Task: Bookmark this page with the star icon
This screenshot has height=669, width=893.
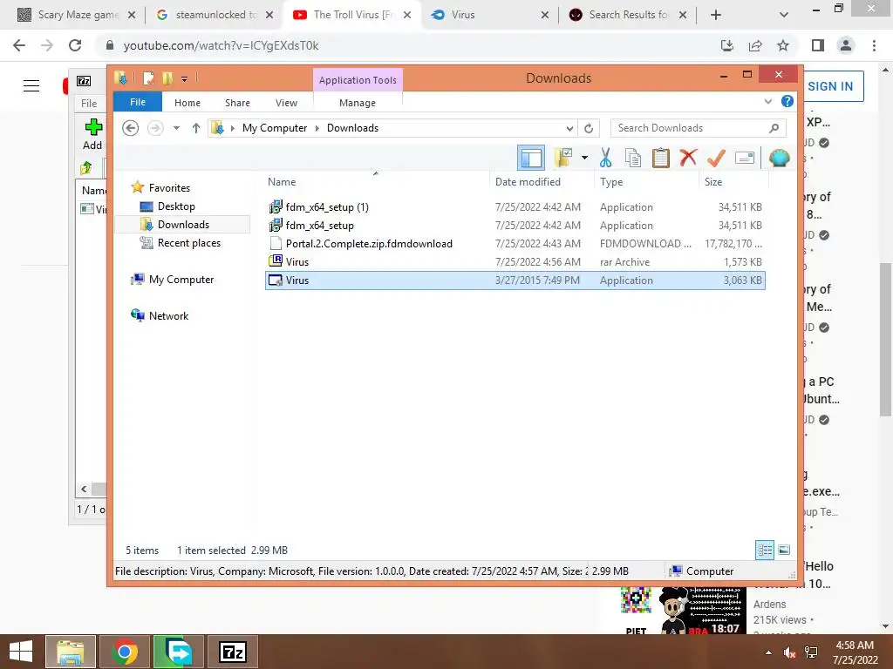Action: click(783, 45)
